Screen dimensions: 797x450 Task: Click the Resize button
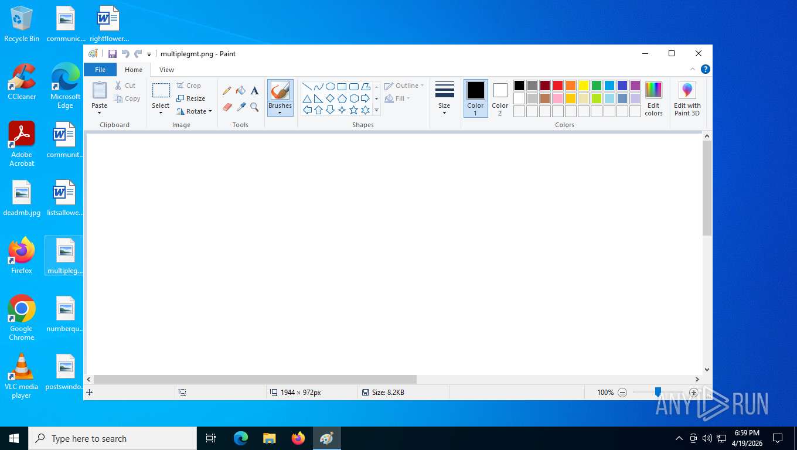coord(191,98)
